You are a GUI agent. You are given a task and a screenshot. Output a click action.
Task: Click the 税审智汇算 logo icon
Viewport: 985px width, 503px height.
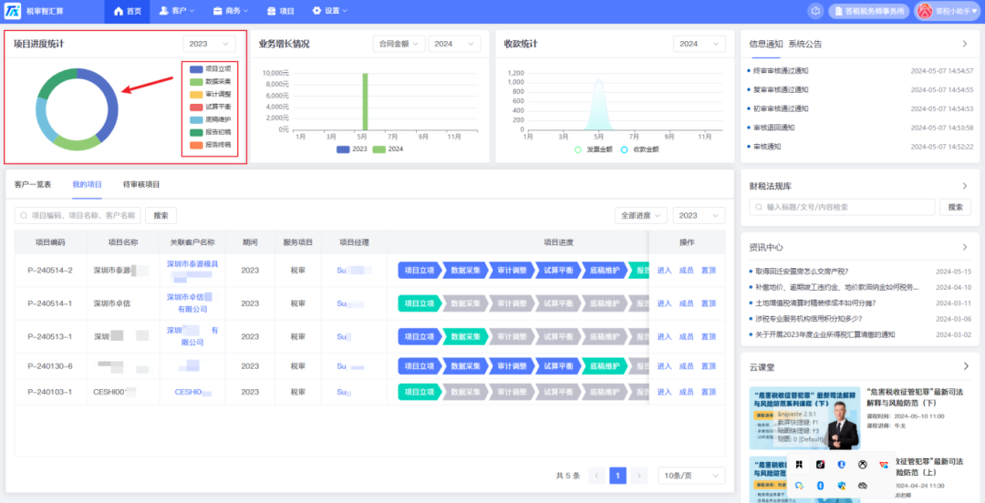tap(13, 11)
